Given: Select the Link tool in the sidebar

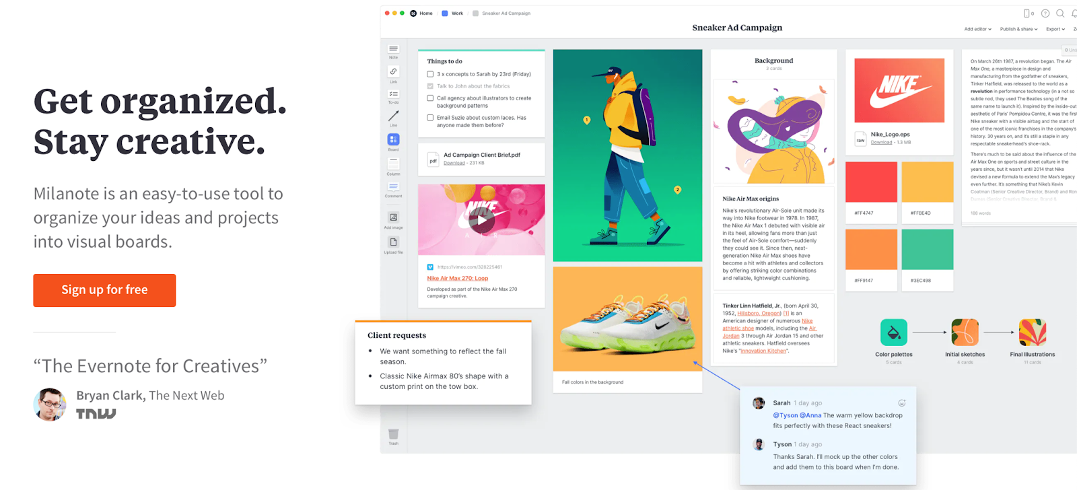Looking at the screenshot, I should click(x=393, y=72).
